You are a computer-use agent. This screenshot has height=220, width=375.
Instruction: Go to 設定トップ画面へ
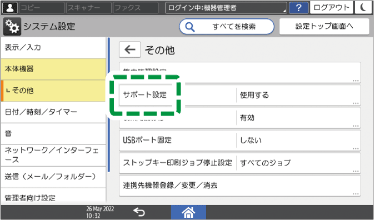[324, 26]
